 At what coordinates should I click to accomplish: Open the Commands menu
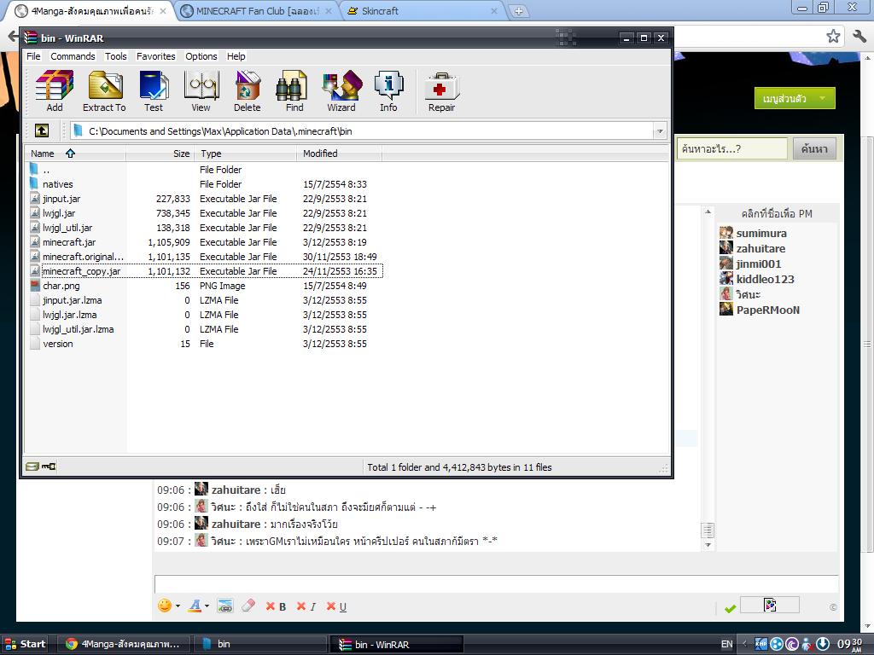click(73, 56)
